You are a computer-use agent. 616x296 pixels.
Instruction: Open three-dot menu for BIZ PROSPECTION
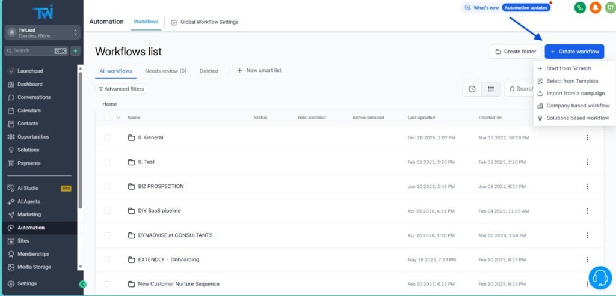(x=587, y=186)
